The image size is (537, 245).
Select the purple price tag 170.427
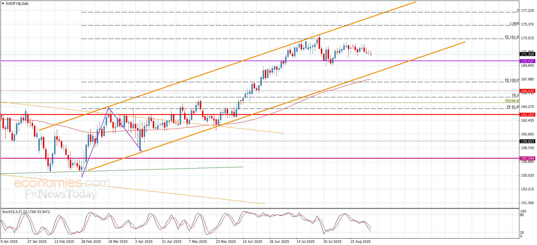[527, 61]
